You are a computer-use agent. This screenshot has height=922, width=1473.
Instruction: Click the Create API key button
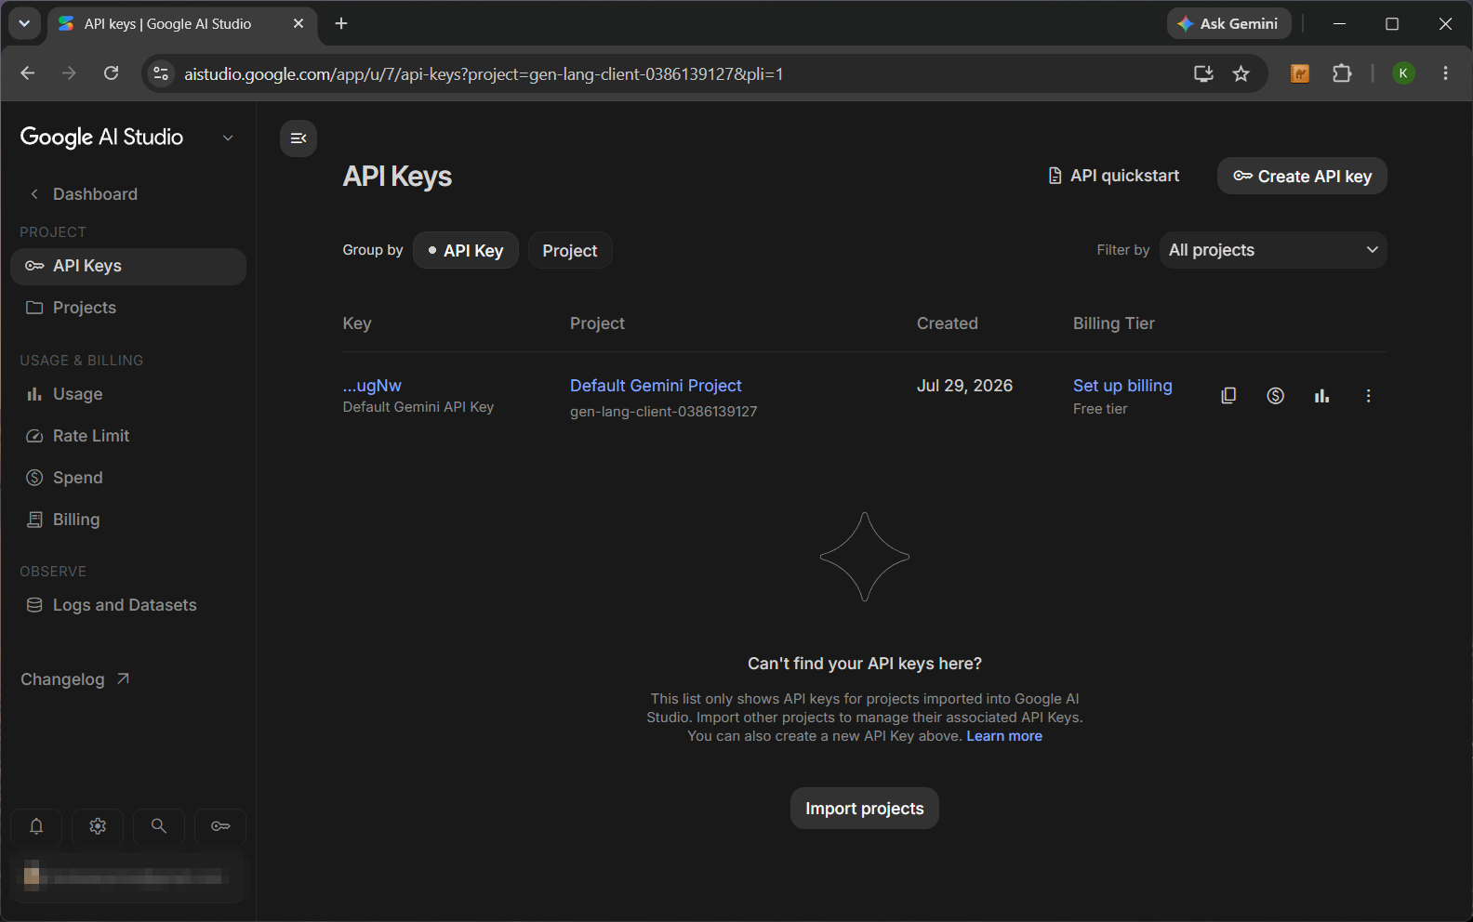click(x=1302, y=177)
